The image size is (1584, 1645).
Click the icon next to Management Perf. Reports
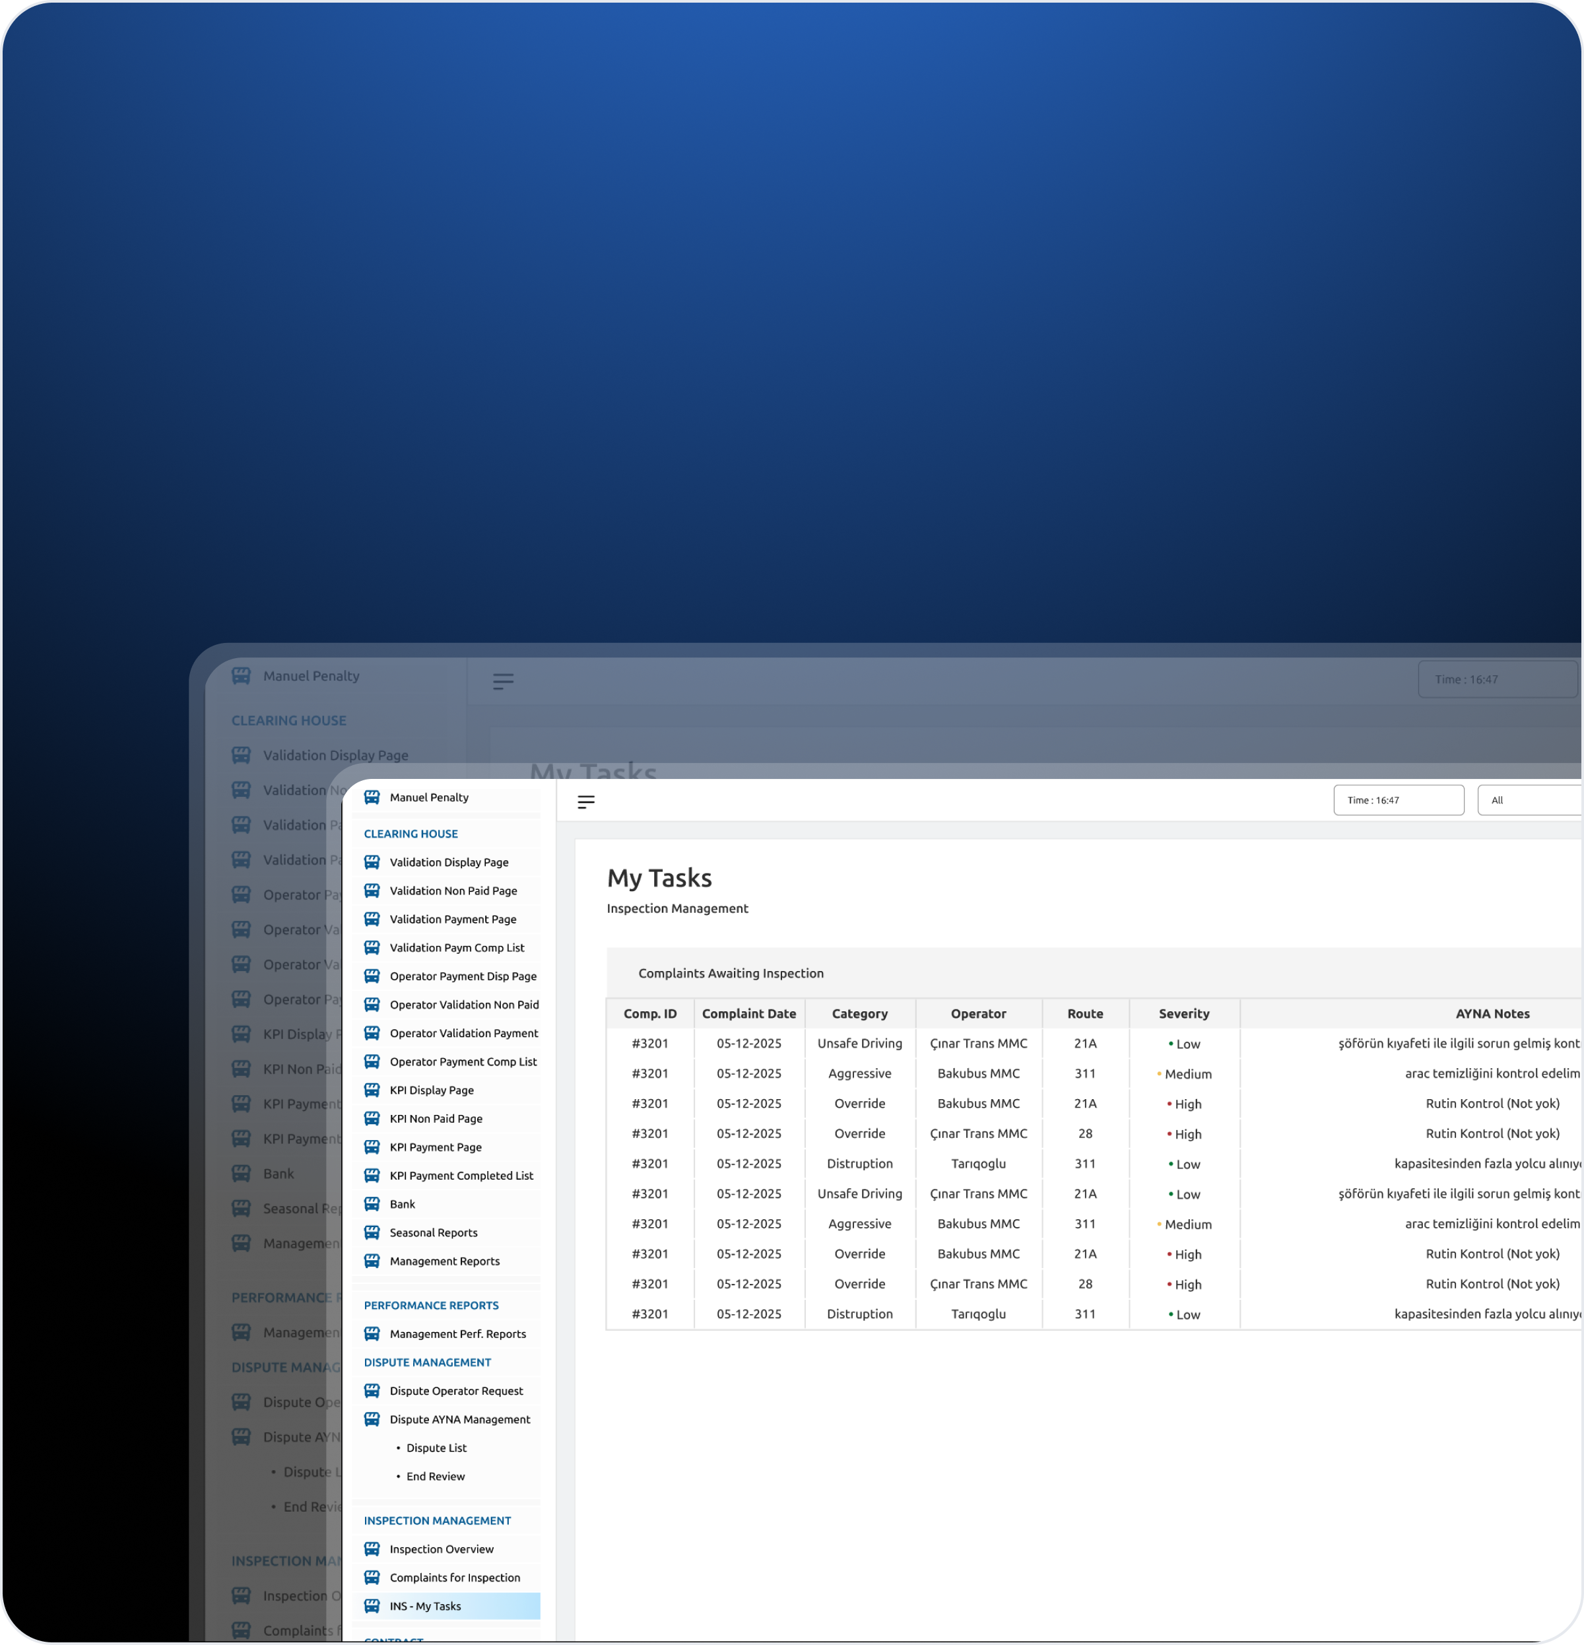coord(372,1333)
